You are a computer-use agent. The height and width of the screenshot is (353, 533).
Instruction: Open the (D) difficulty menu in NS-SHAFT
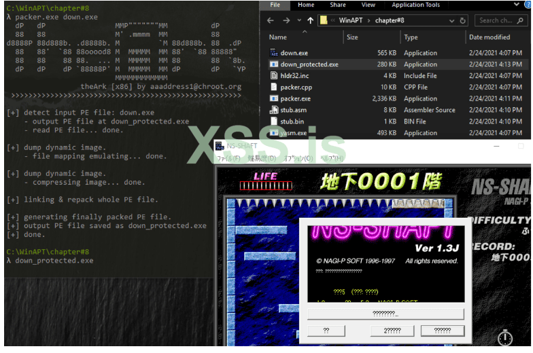click(262, 159)
